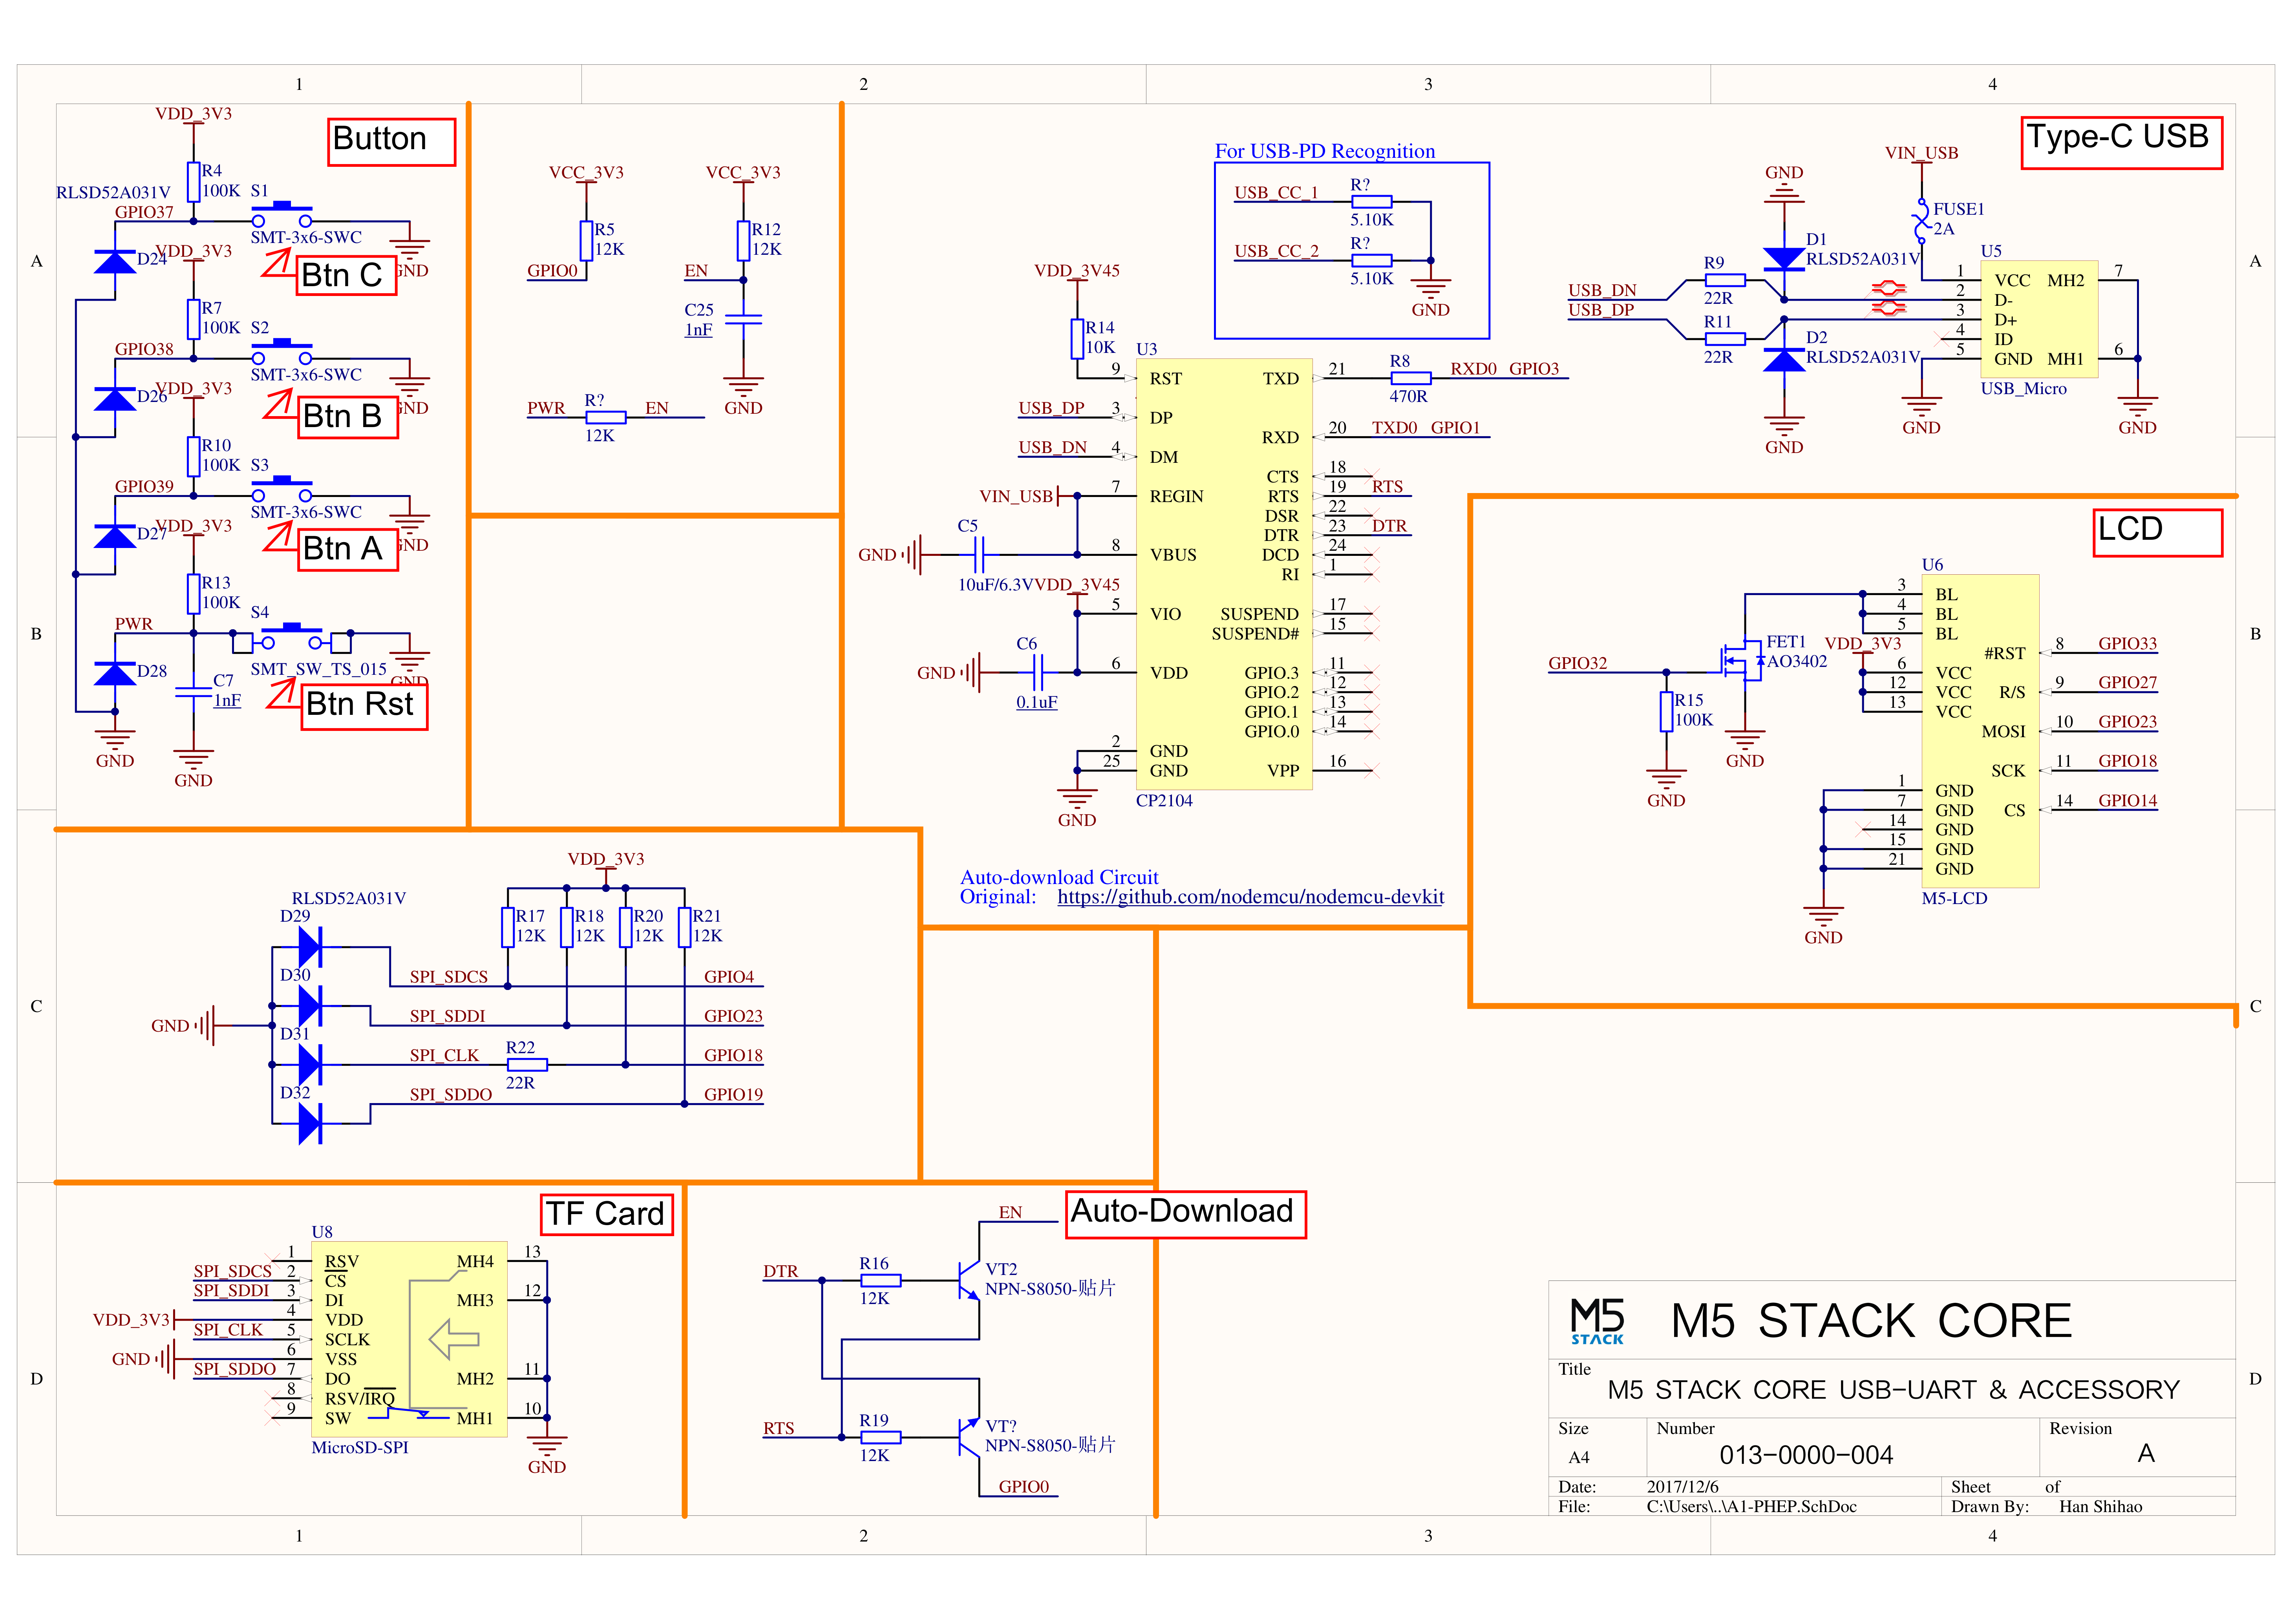Click the "For USB-PD Recognition" note
This screenshot has width=2296, height=1622.
pos(1325,151)
